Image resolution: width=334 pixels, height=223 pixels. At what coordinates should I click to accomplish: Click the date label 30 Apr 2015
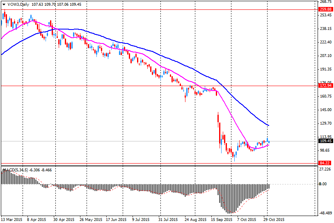point(64,219)
